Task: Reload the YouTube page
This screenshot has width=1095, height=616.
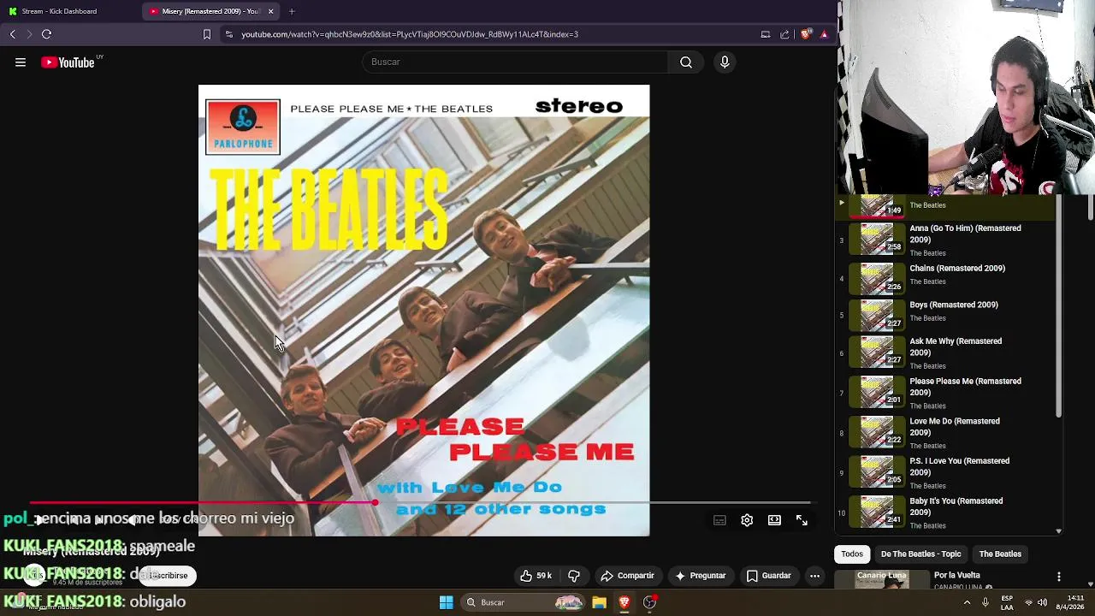Action: tap(46, 34)
